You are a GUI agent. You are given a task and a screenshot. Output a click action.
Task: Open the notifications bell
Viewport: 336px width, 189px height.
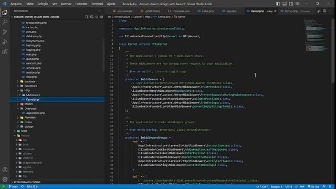click(x=330, y=187)
